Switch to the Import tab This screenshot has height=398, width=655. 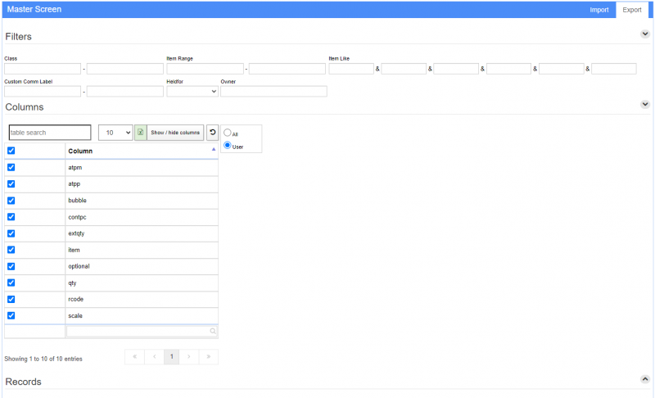599,10
